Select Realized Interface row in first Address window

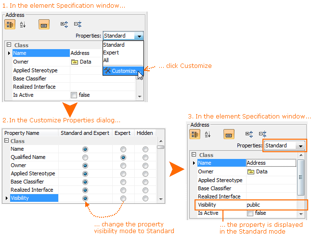[x=41, y=87]
